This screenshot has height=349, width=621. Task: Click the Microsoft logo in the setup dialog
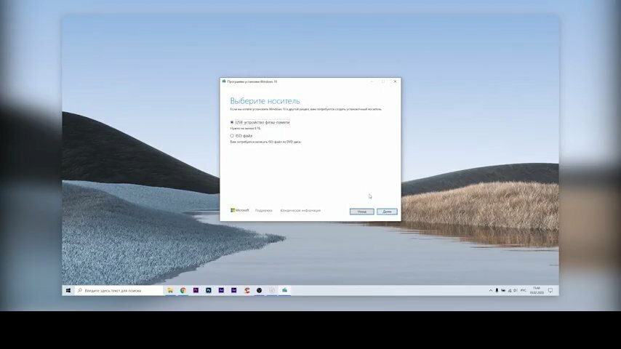240,210
